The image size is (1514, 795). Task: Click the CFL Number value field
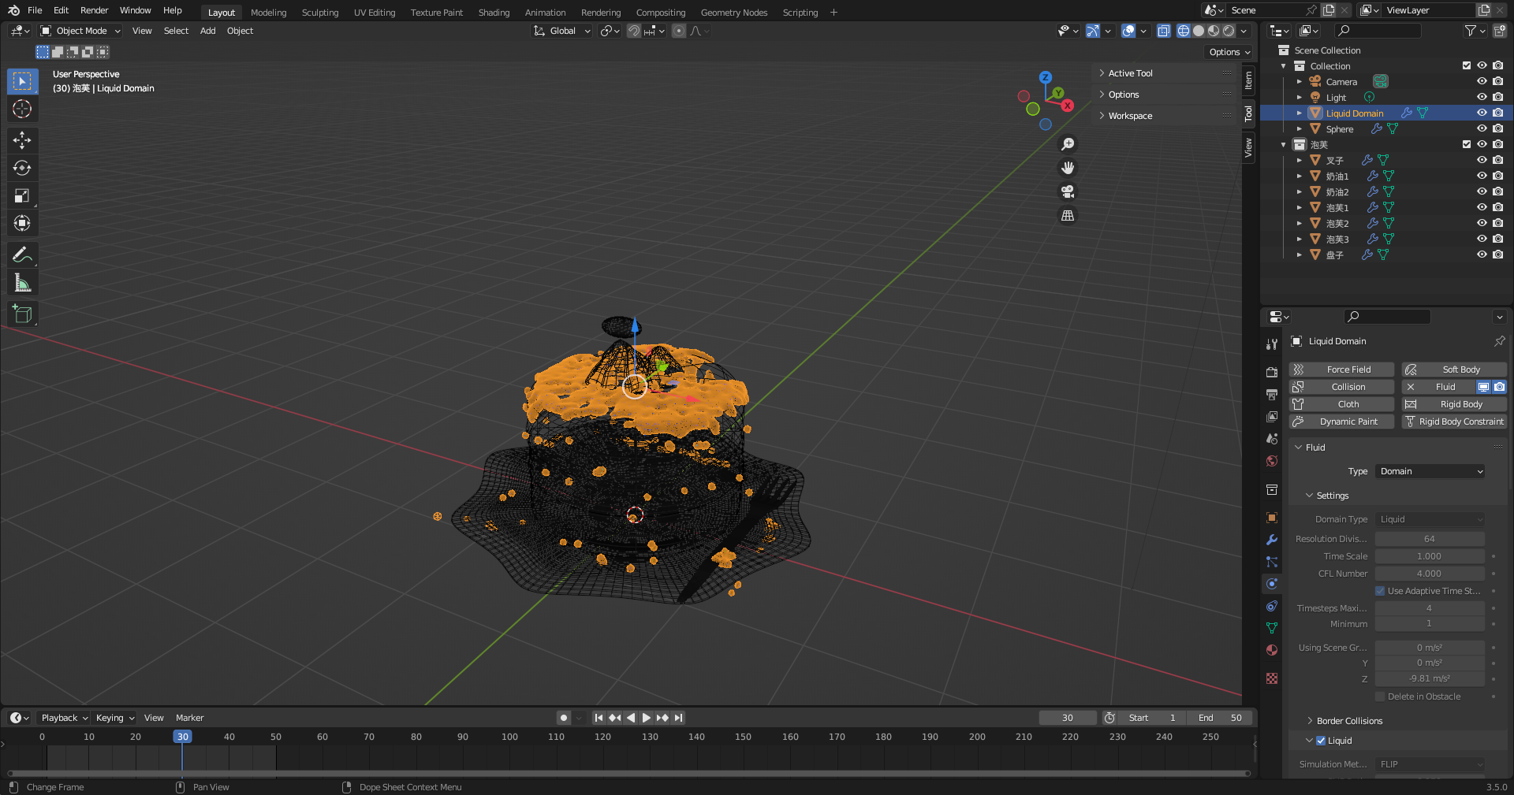pos(1430,574)
